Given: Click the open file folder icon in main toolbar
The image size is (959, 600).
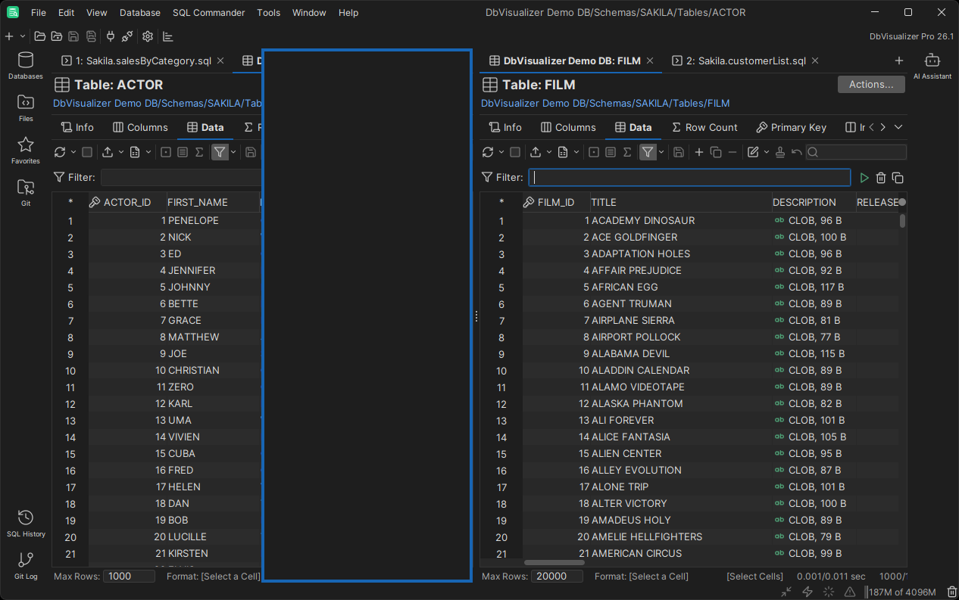Looking at the screenshot, I should [39, 36].
